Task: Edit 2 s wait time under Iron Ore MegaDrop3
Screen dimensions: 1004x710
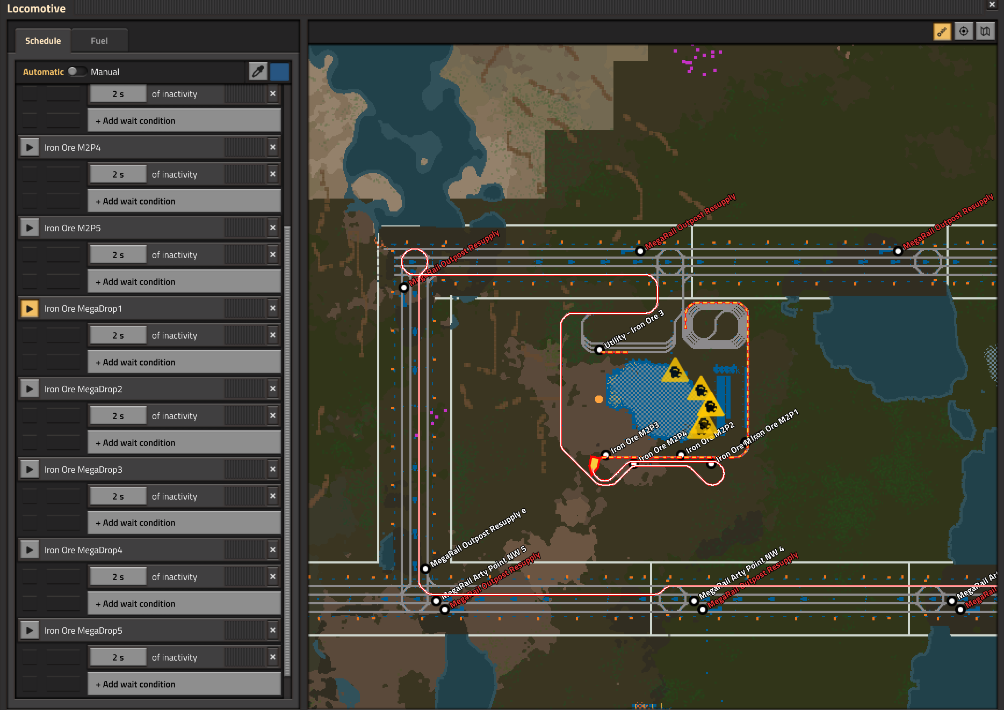Action: [x=118, y=496]
